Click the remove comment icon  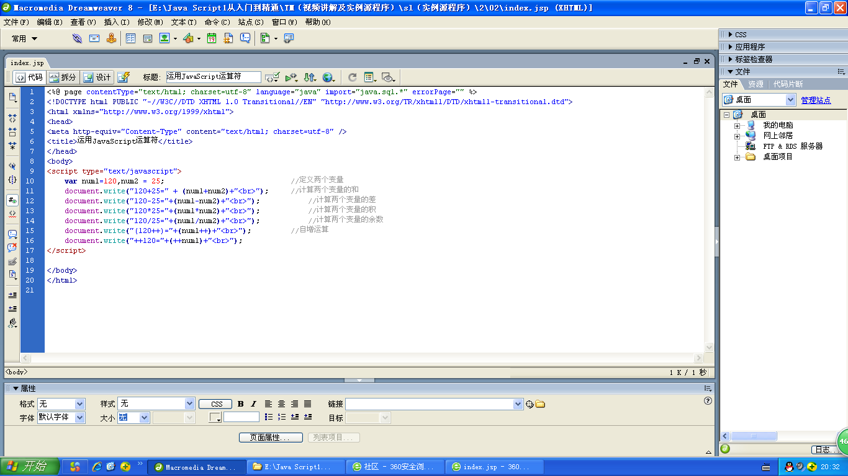pos(12,247)
